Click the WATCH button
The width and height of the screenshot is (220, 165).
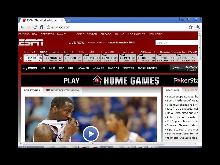point(177,68)
